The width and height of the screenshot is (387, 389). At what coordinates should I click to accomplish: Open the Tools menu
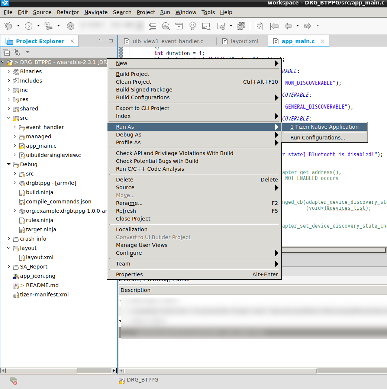point(208,12)
